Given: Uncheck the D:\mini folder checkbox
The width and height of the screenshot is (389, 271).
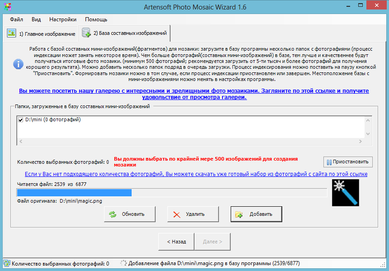Looking at the screenshot, I should coord(21,120).
